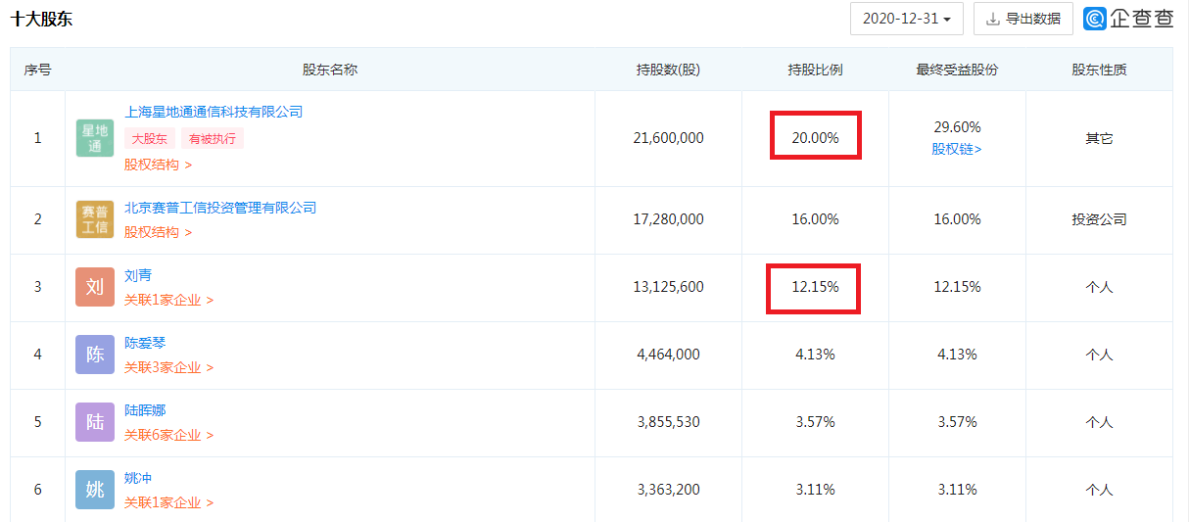Click the 赛普工信 yellow shareholder avatar icon
Image resolution: width=1189 pixels, height=522 pixels.
coord(95,219)
